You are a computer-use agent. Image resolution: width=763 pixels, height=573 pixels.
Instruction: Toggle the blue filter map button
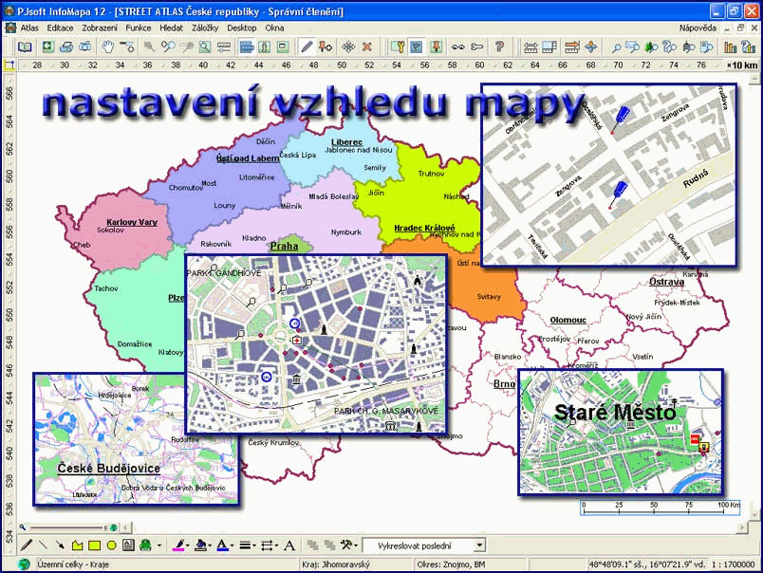click(417, 47)
